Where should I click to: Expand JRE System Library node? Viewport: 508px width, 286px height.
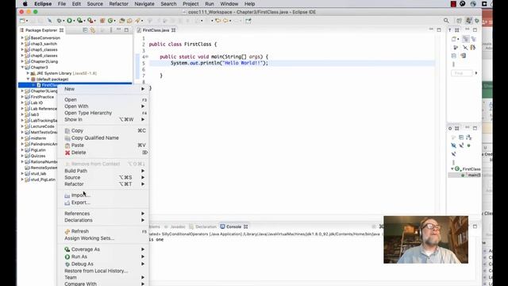pyautogui.click(x=28, y=73)
